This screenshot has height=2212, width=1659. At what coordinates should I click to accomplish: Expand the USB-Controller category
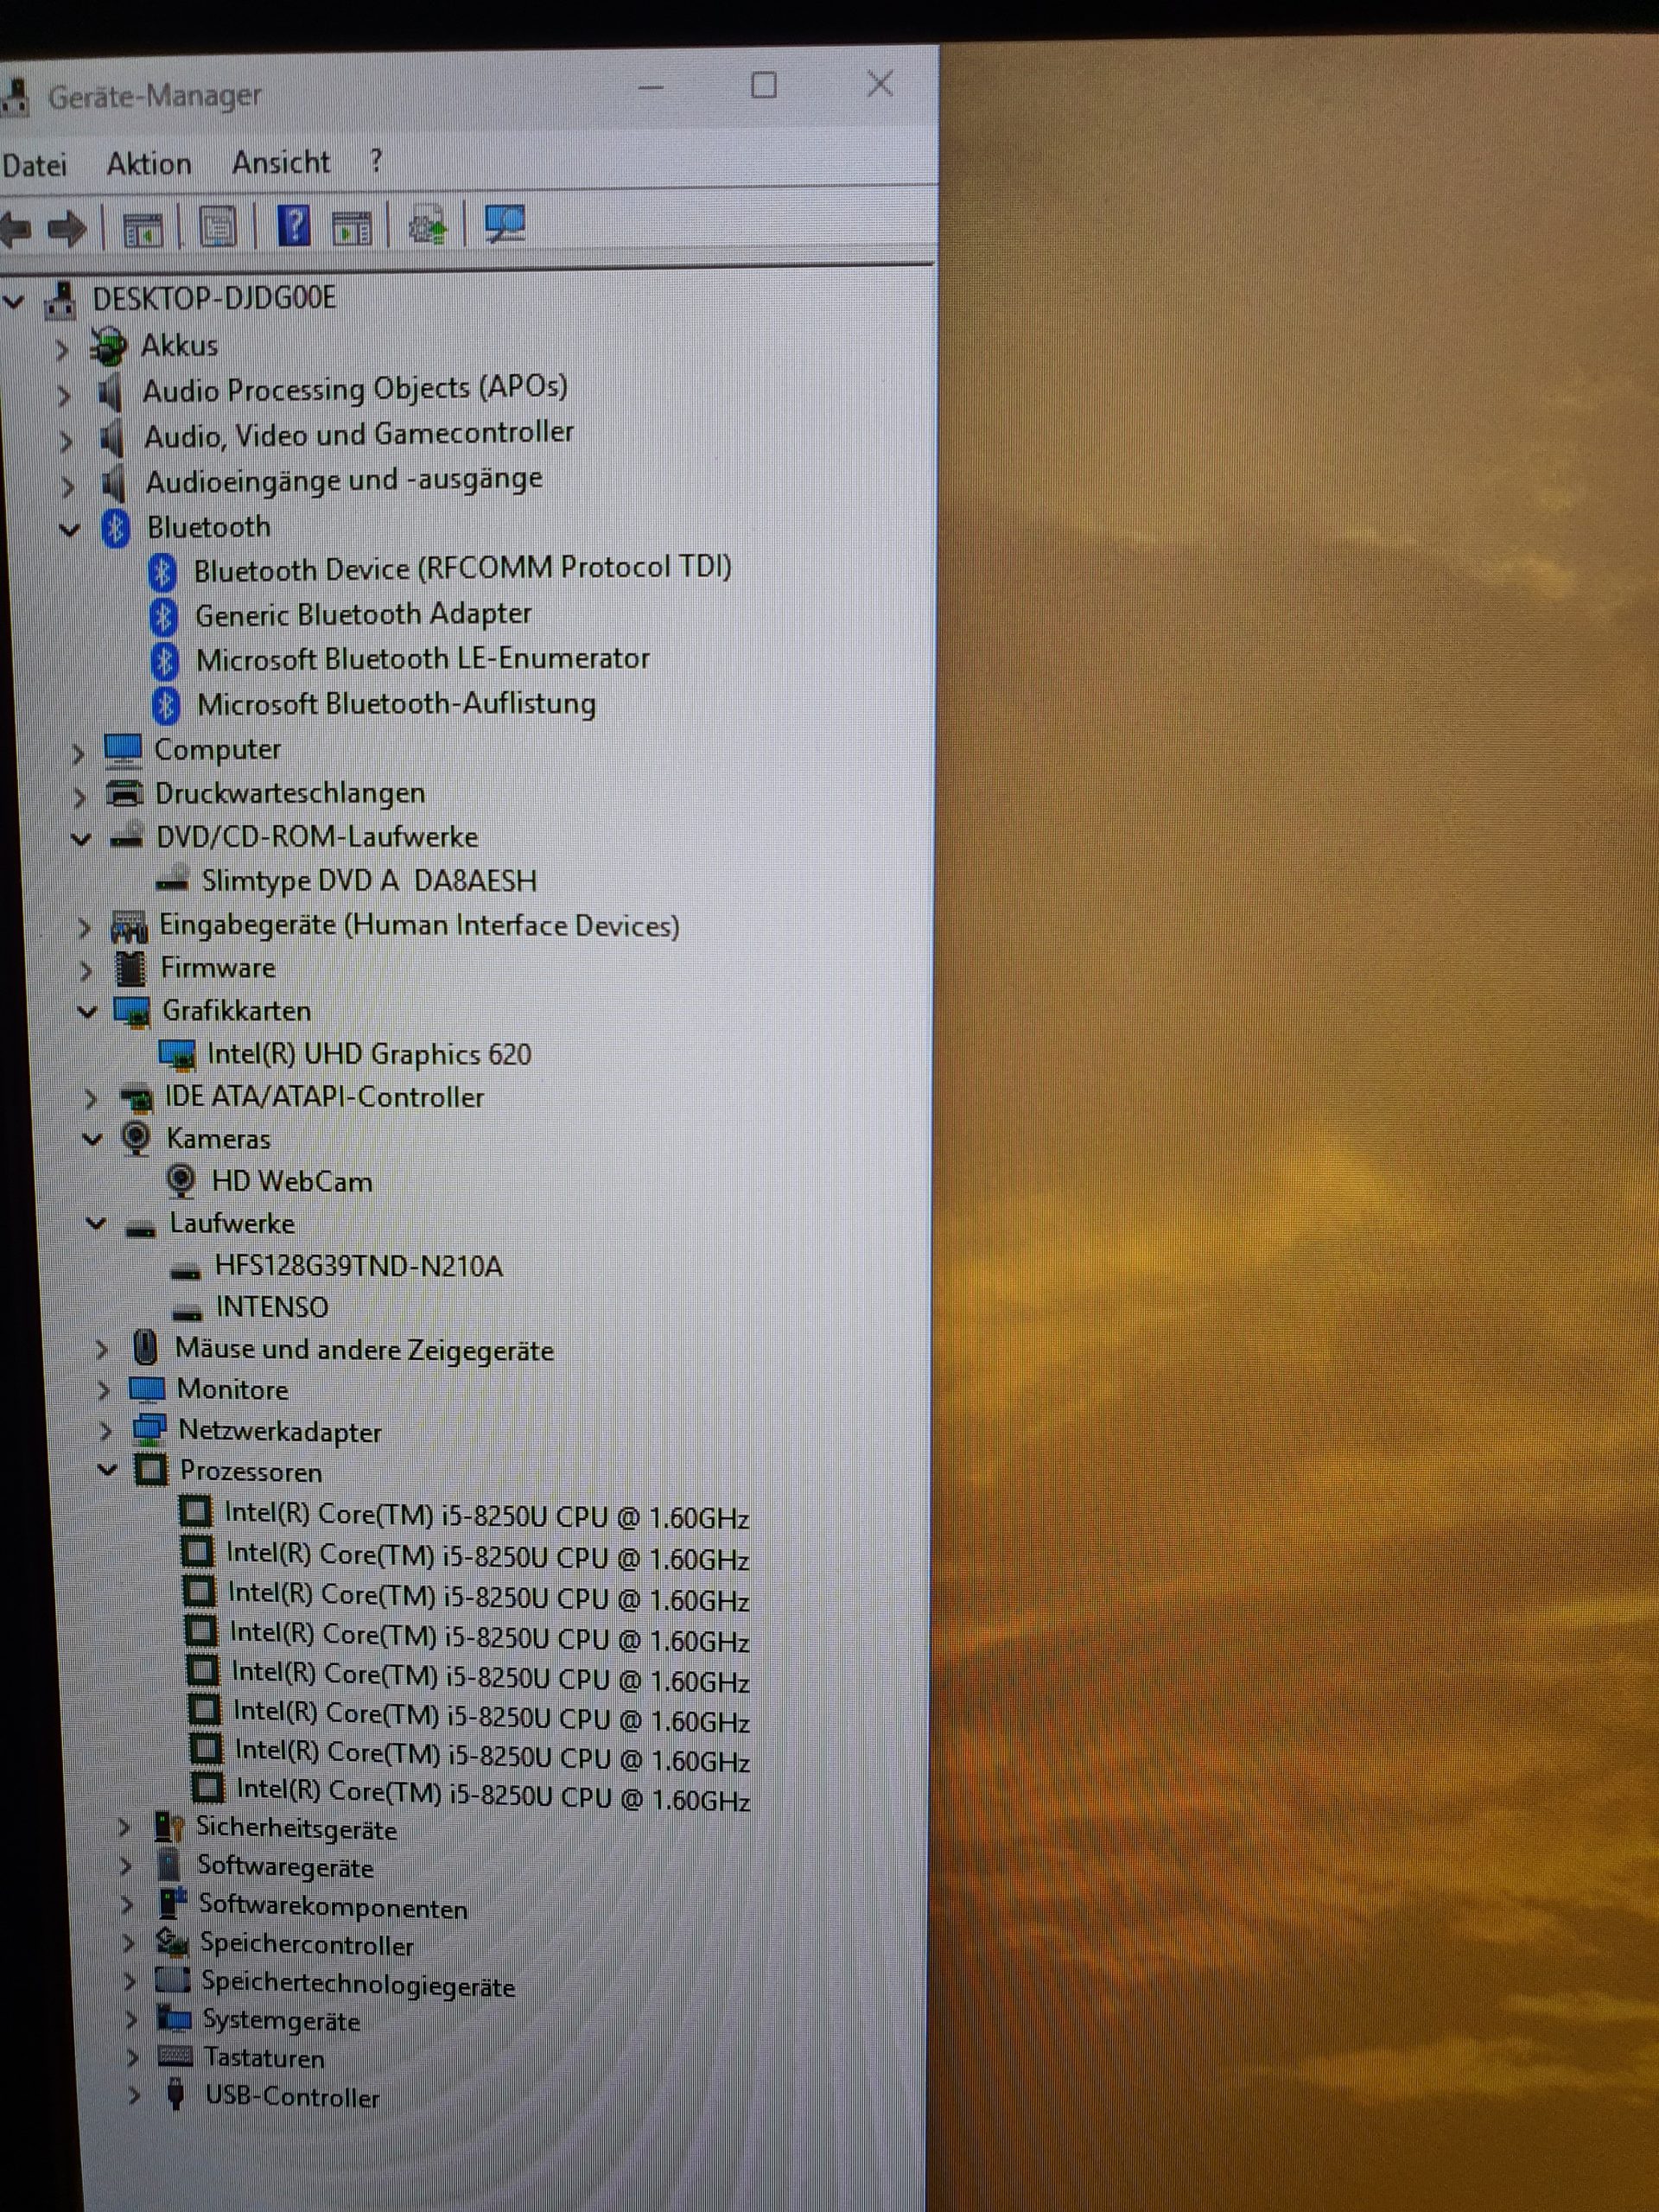pyautogui.click(x=134, y=2096)
